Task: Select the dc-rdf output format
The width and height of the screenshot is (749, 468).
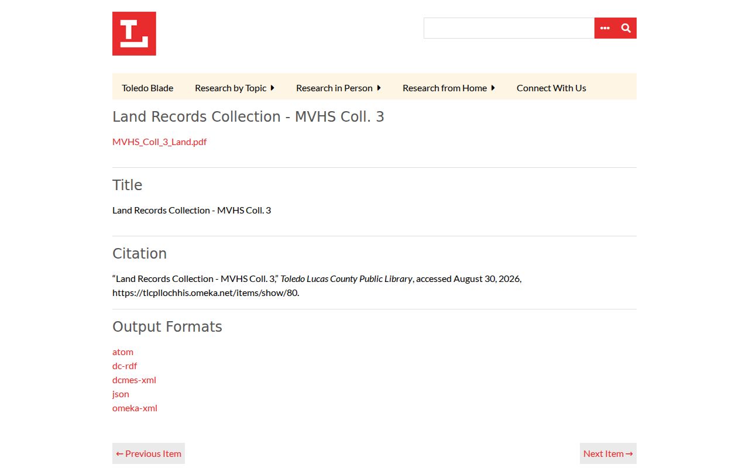Action: [125, 366]
